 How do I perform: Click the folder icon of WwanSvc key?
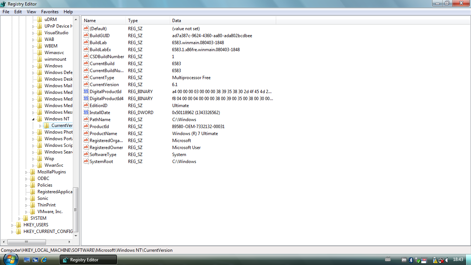(40, 165)
